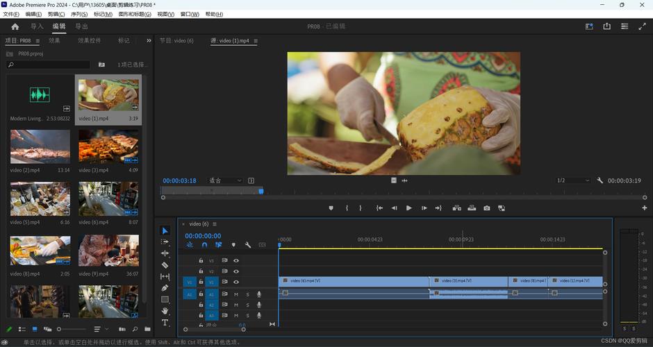Click the Home icon in header
This screenshot has height=347, width=653.
click(x=15, y=26)
